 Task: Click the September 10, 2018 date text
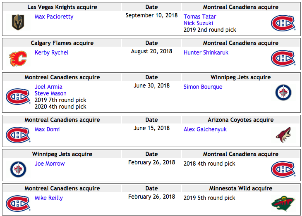pos(151,15)
